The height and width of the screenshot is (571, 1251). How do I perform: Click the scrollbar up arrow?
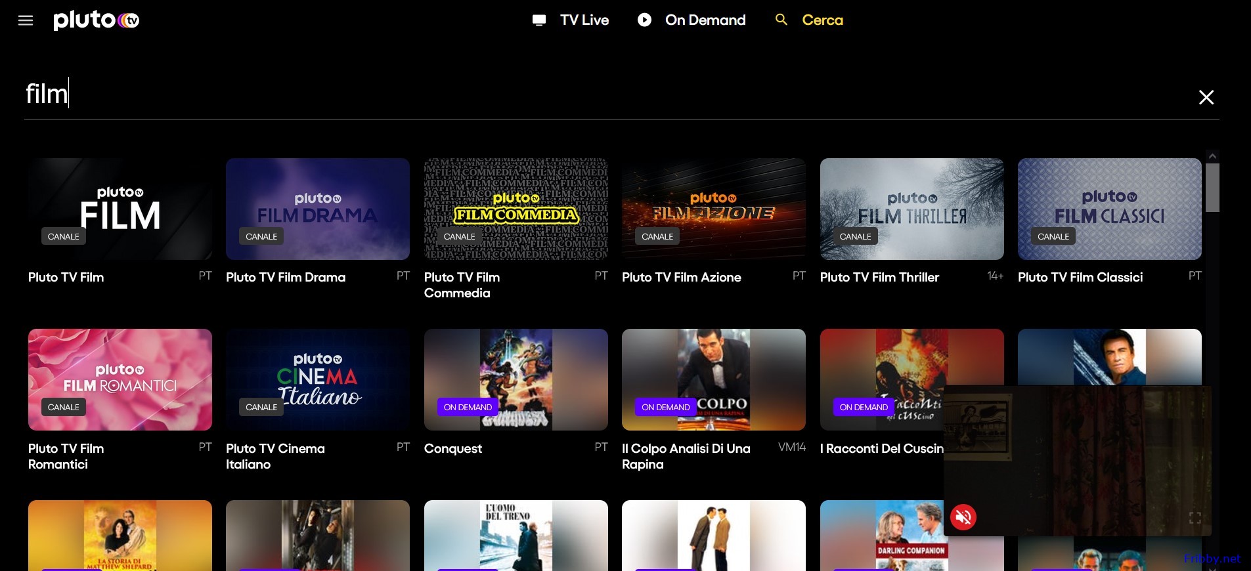[1212, 156]
